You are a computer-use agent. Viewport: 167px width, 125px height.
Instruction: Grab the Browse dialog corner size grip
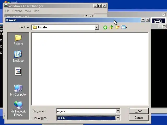[x=149, y=122]
